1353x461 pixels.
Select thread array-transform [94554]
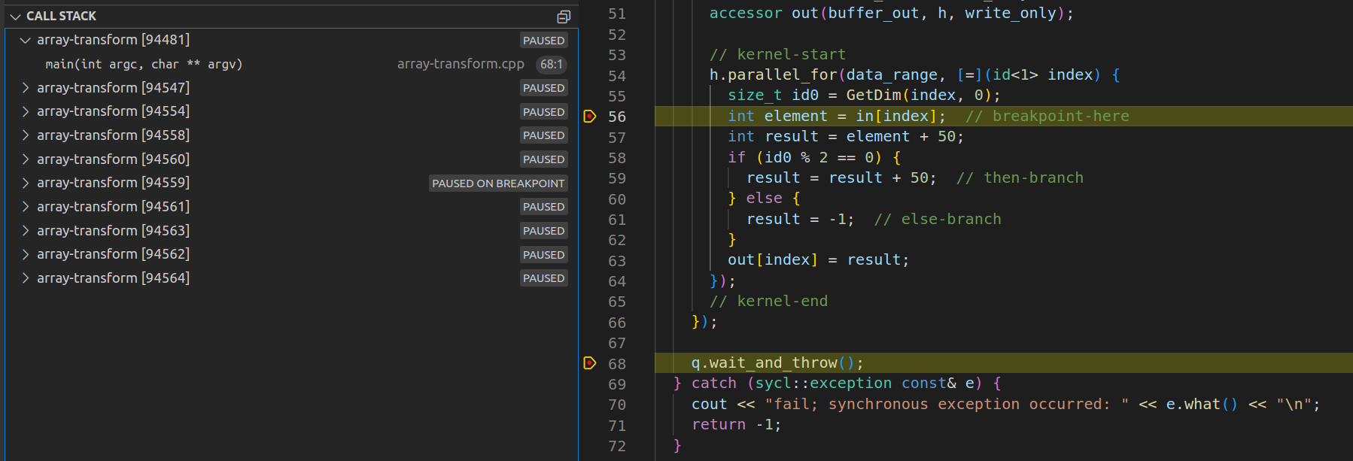tap(113, 111)
